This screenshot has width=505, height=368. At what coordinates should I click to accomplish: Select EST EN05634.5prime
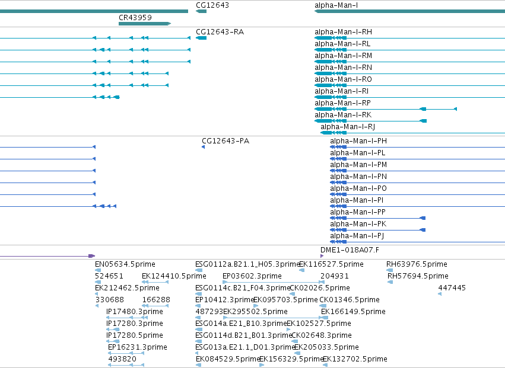click(125, 264)
